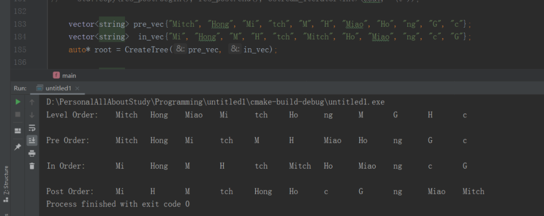This screenshot has width=544, height=216.
Task: Pin the Run tab
Action: coord(18,147)
